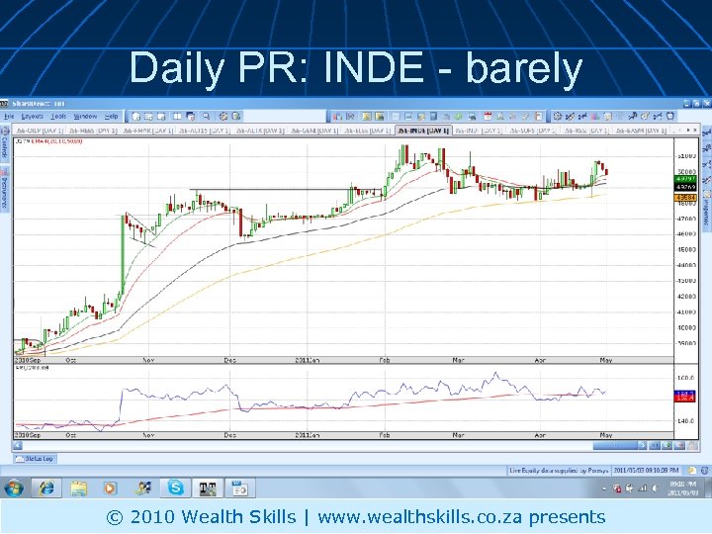Image resolution: width=712 pixels, height=534 pixels.
Task: Open Skype from the taskbar
Action: coord(175,489)
